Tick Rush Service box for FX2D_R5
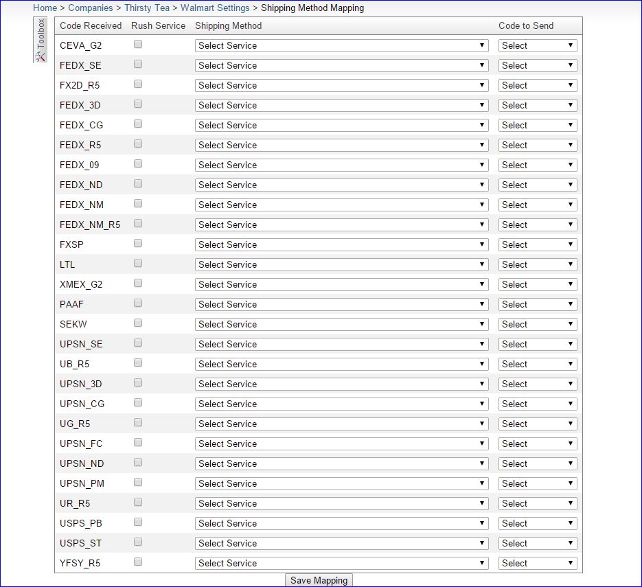Screen dimensions: 642x587 pyautogui.click(x=138, y=84)
